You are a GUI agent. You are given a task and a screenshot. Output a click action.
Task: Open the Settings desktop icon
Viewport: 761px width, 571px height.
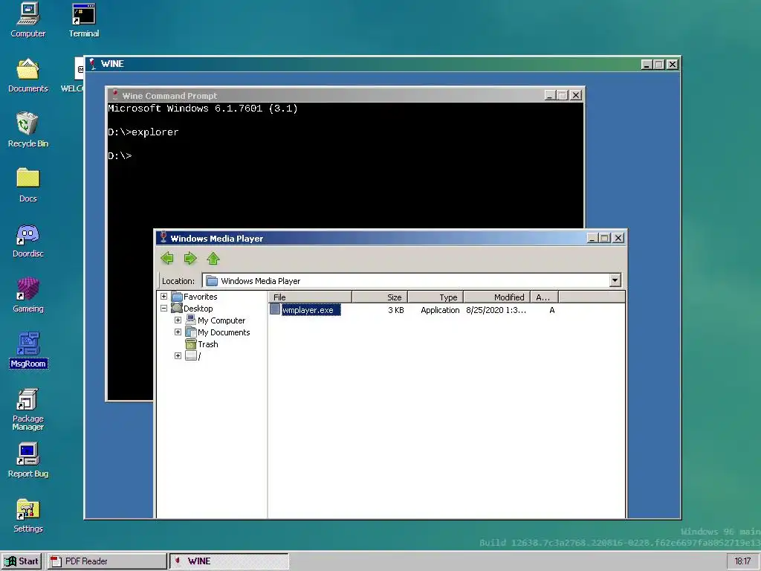(x=27, y=515)
